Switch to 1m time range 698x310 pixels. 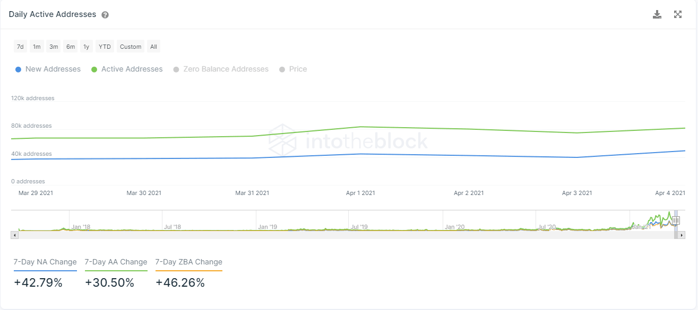[37, 47]
